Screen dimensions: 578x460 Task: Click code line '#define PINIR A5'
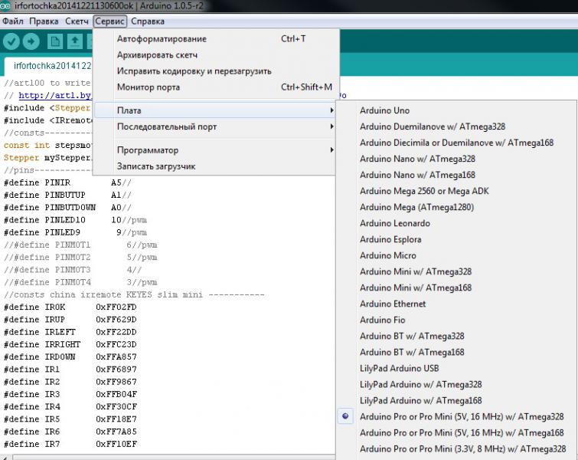68,182
